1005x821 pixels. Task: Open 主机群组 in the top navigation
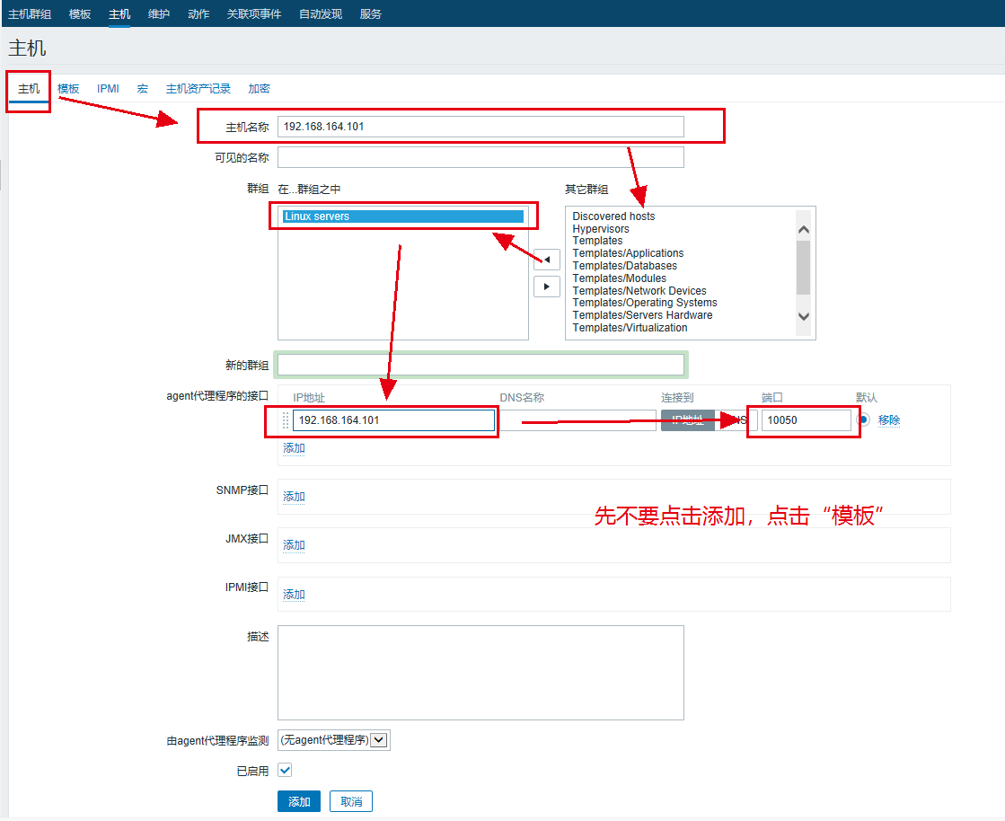pyautogui.click(x=30, y=14)
